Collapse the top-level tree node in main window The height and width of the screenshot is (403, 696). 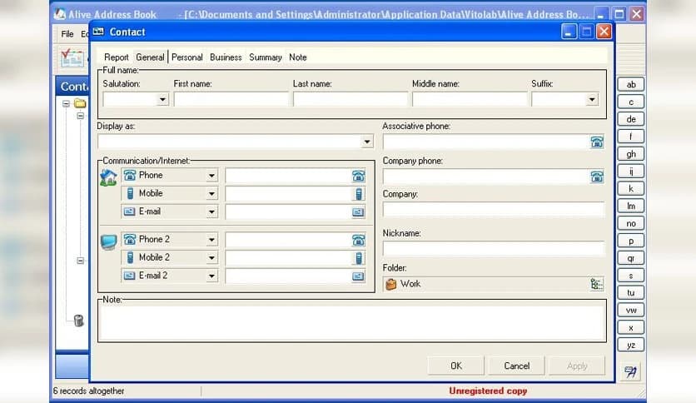66,103
